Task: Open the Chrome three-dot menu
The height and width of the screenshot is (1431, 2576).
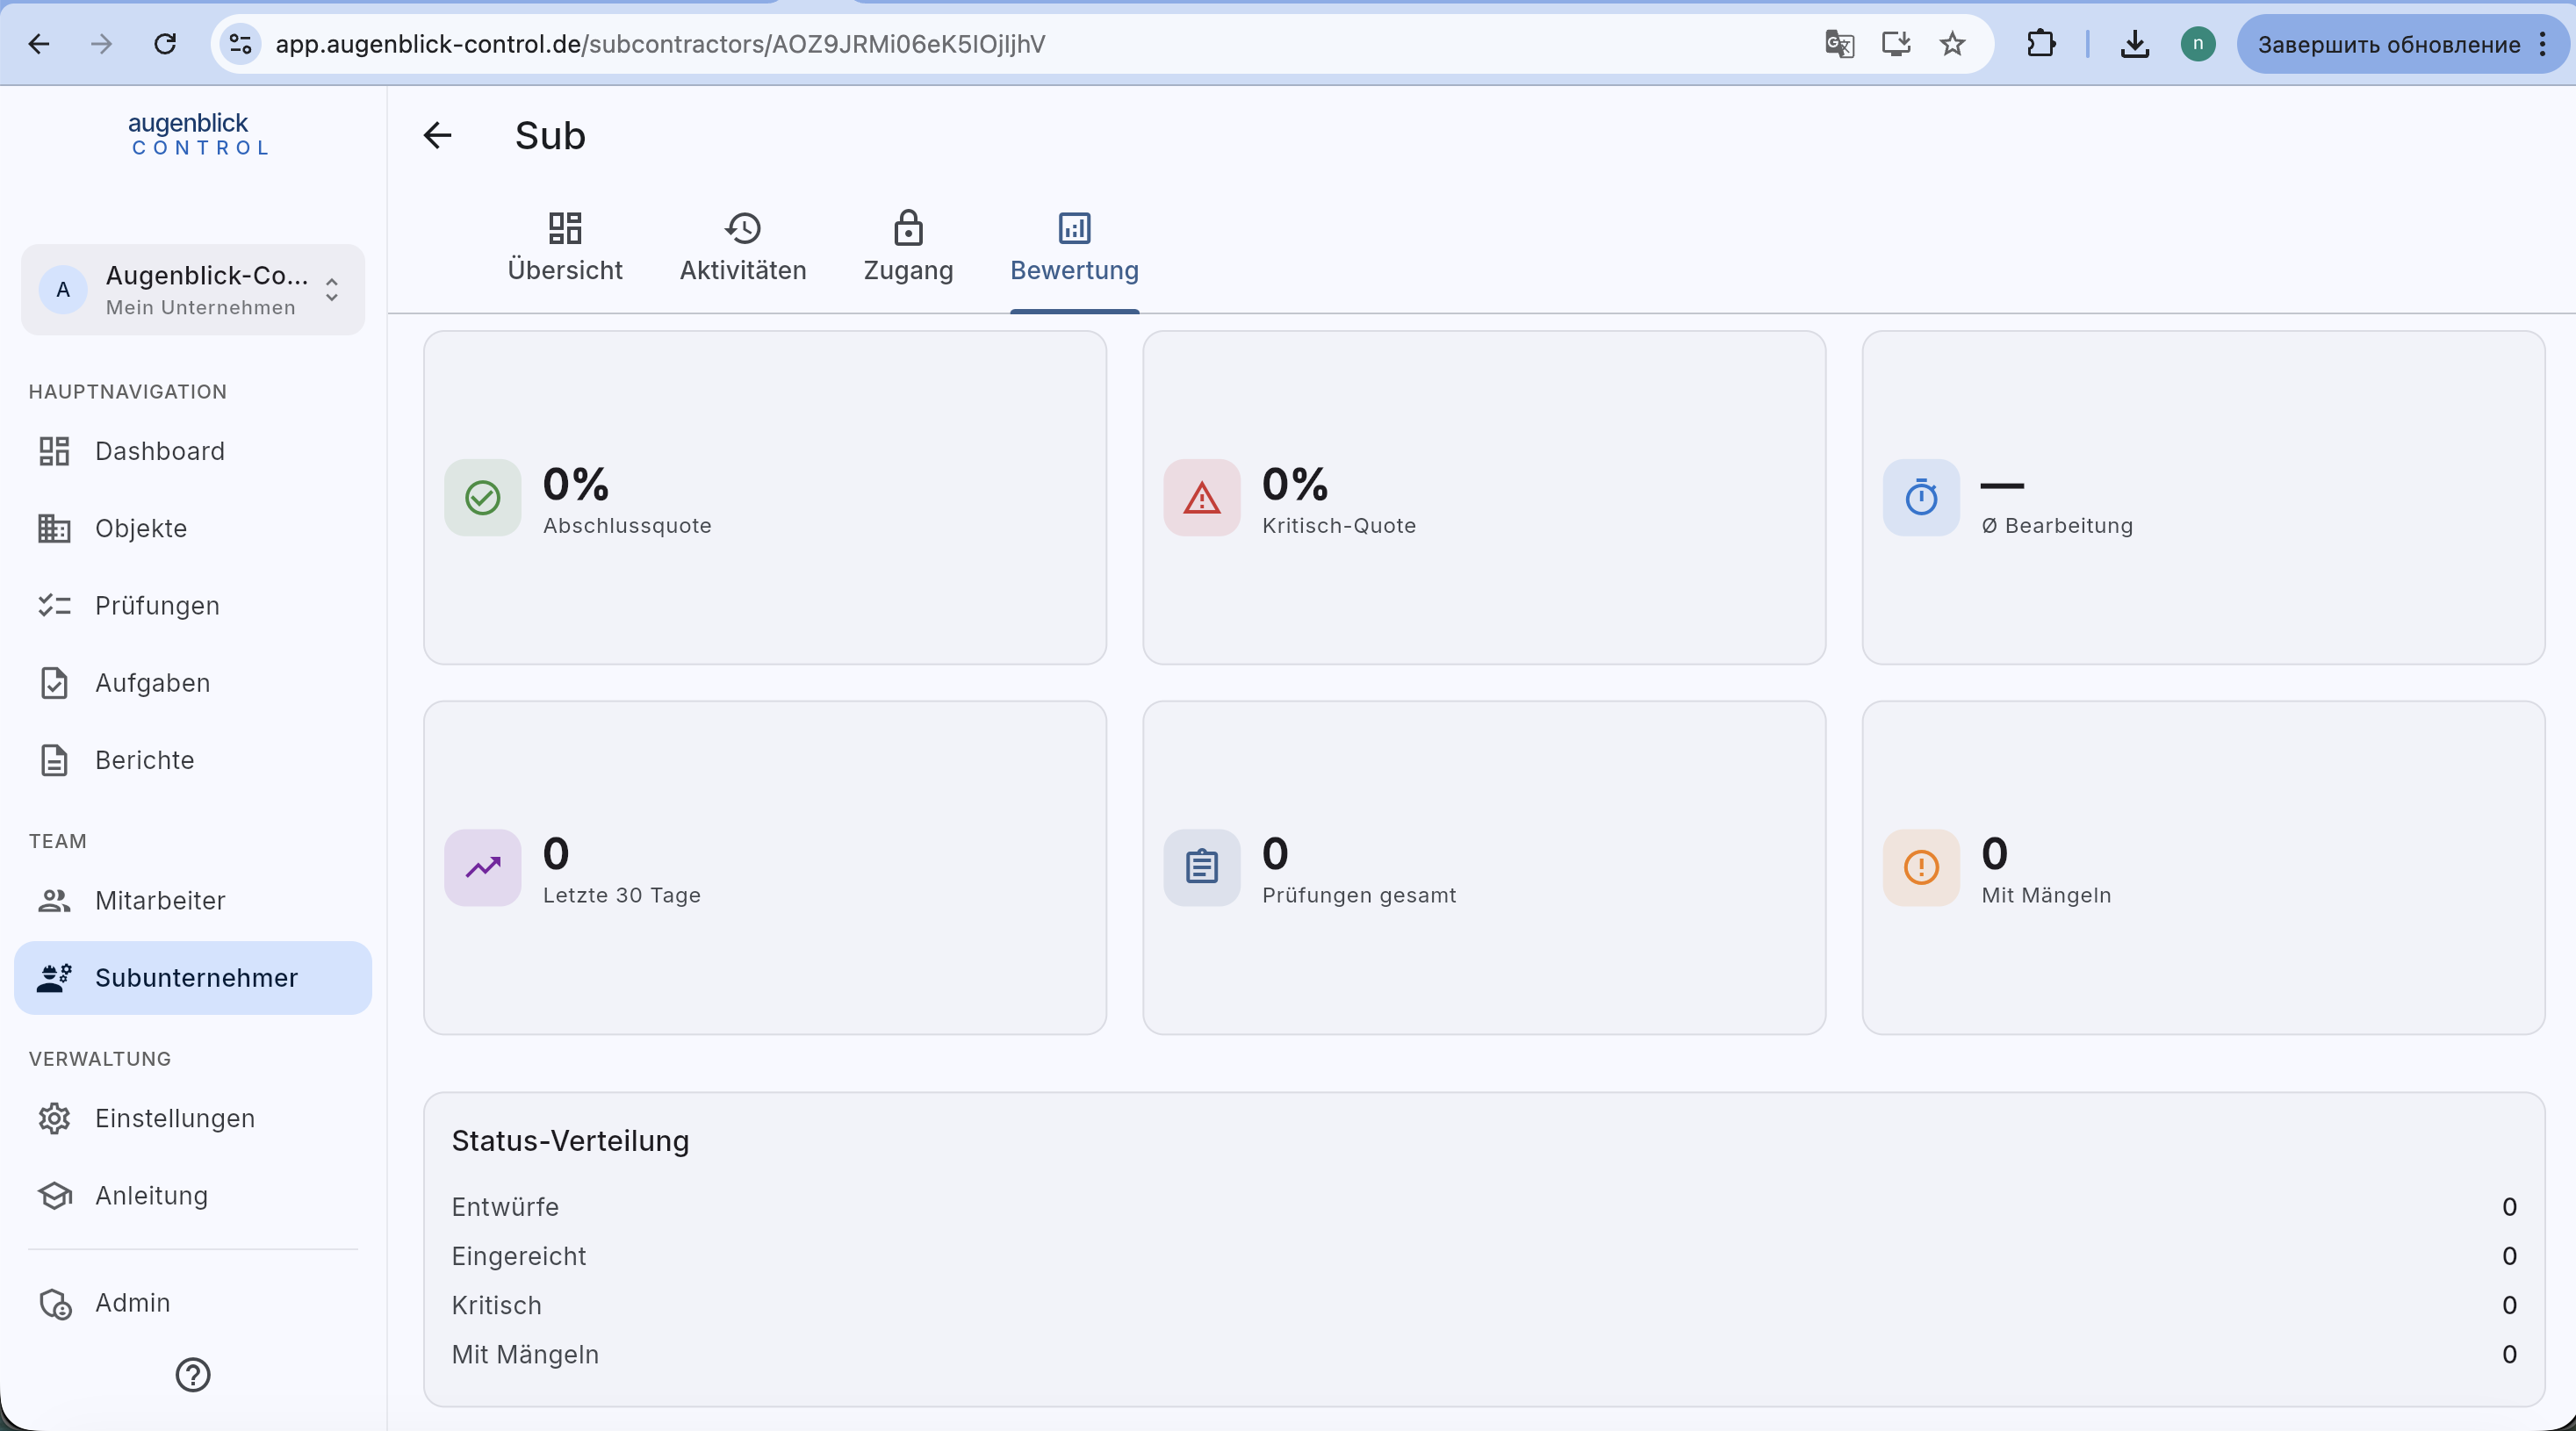Action: point(2543,44)
